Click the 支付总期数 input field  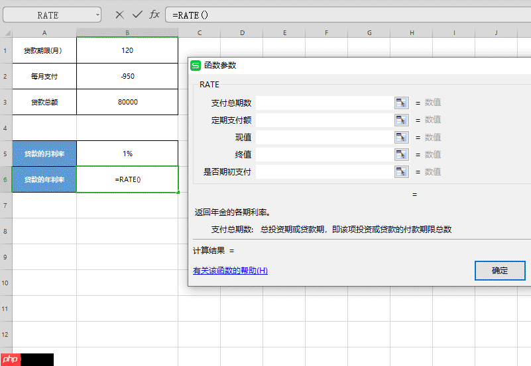coord(325,103)
